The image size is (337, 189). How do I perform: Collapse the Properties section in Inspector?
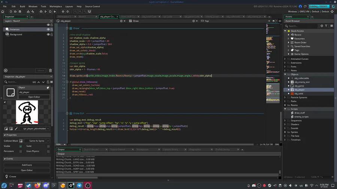coord(5,135)
